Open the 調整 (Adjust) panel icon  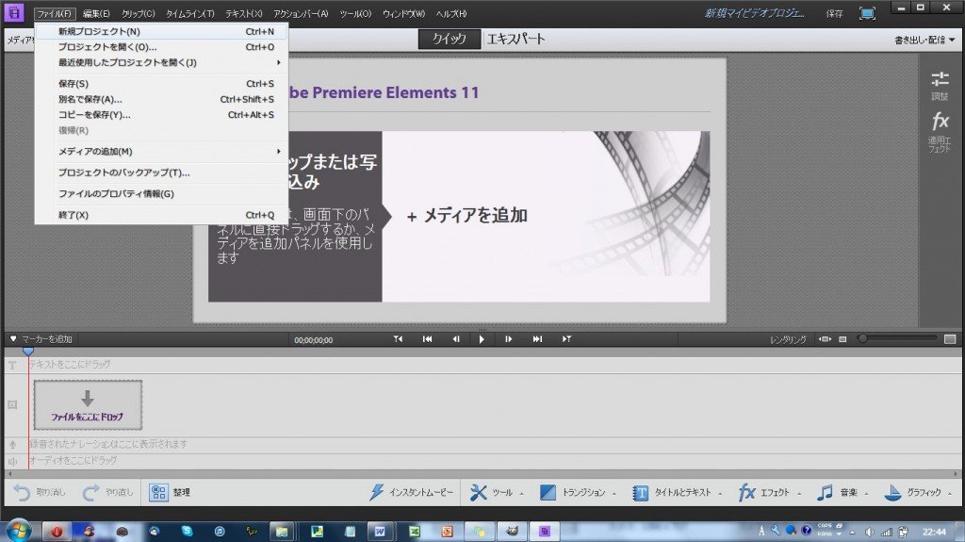[x=940, y=79]
